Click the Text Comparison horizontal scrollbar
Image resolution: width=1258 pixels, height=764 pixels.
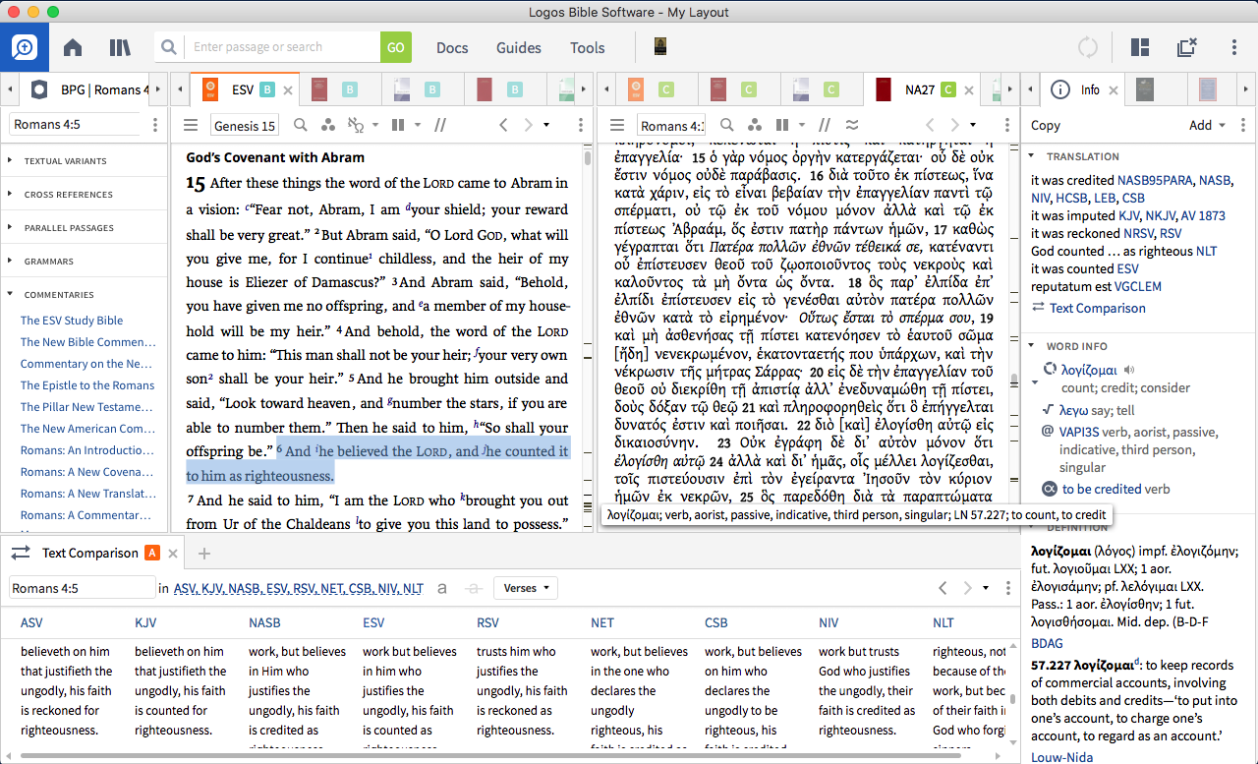491,755
